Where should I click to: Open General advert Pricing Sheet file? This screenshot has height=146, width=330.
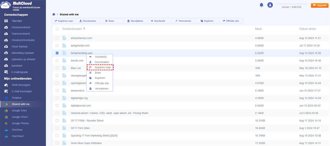[x=109, y=113]
